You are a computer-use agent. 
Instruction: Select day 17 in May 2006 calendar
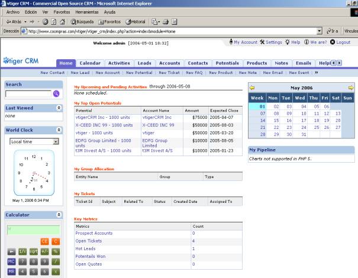(x=304, y=121)
